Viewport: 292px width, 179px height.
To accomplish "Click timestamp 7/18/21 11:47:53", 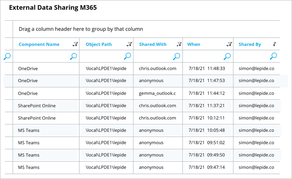I will (207, 81).
